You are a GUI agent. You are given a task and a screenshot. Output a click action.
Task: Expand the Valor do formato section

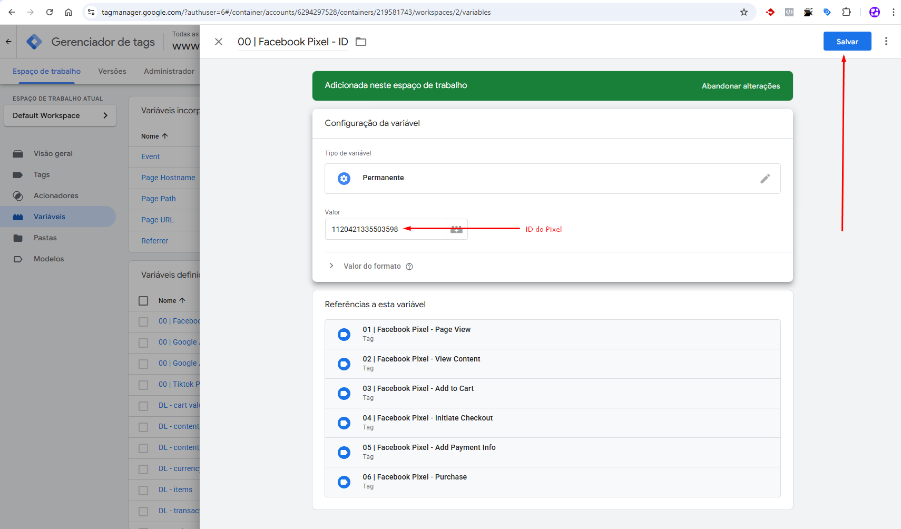coord(331,266)
